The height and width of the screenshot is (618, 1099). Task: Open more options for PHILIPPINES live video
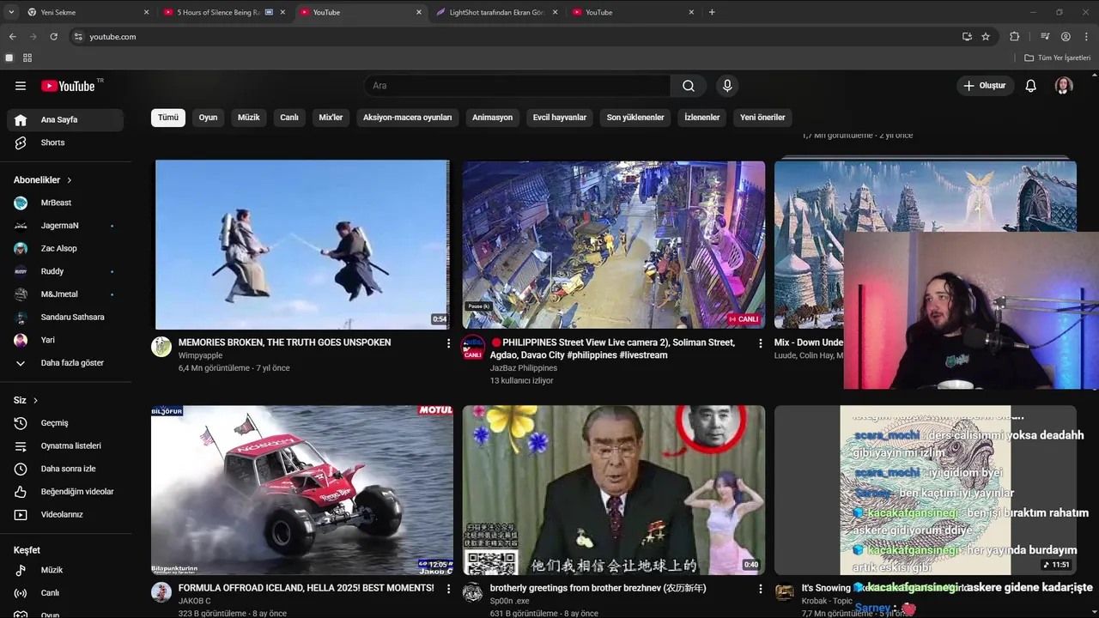(x=760, y=343)
